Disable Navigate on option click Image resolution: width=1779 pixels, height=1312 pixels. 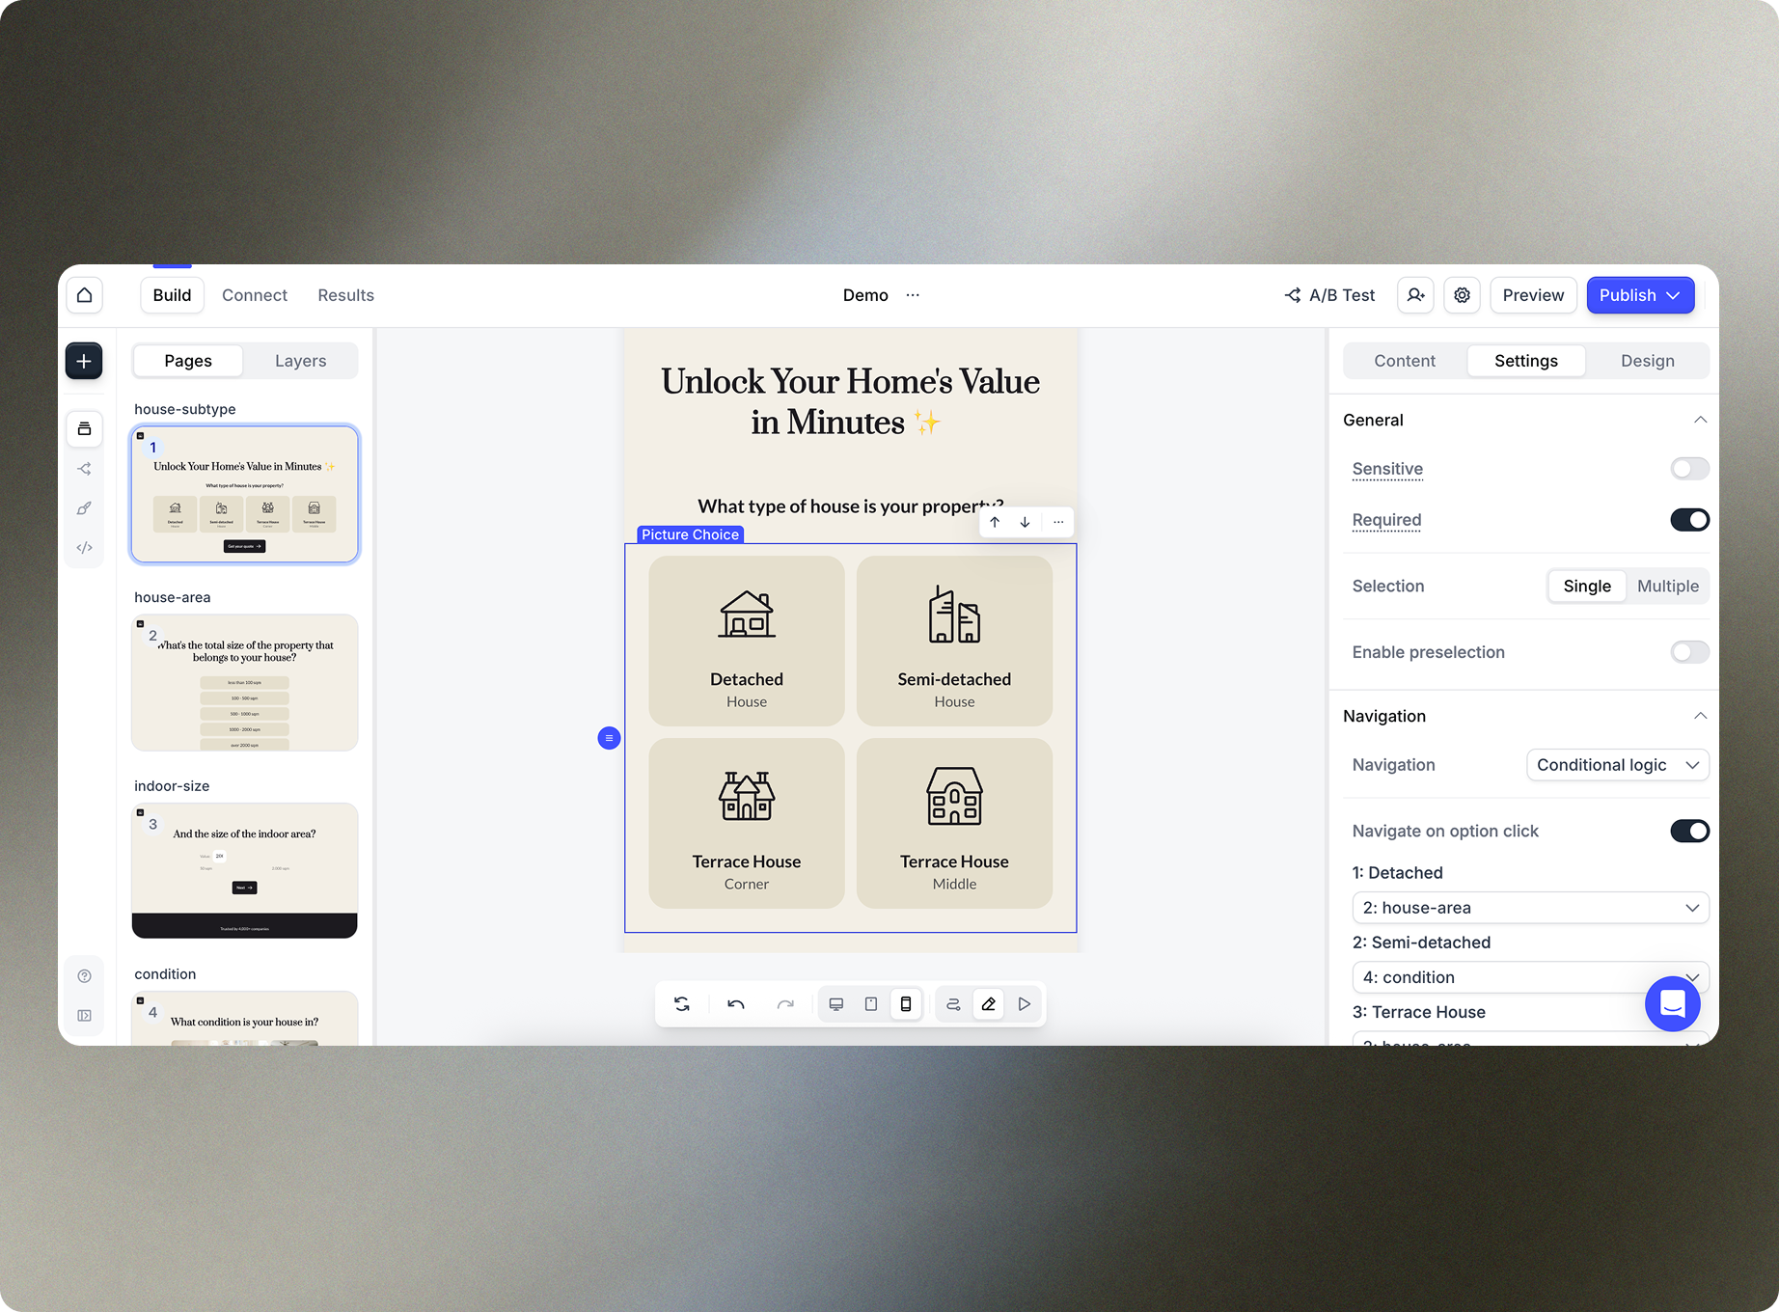click(x=1689, y=832)
